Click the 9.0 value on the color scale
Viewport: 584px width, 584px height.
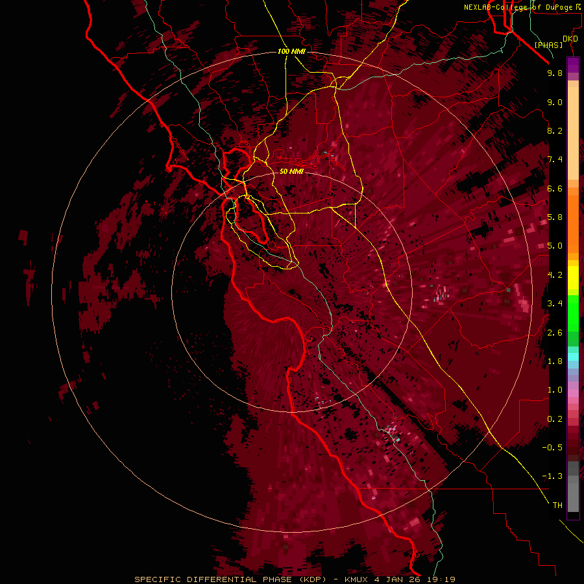tap(555, 102)
